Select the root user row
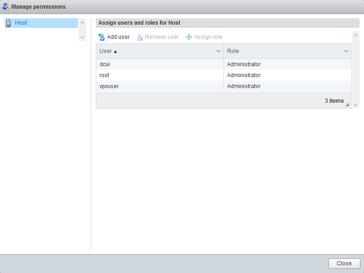Screen dimensions: 364x273 [224, 75]
